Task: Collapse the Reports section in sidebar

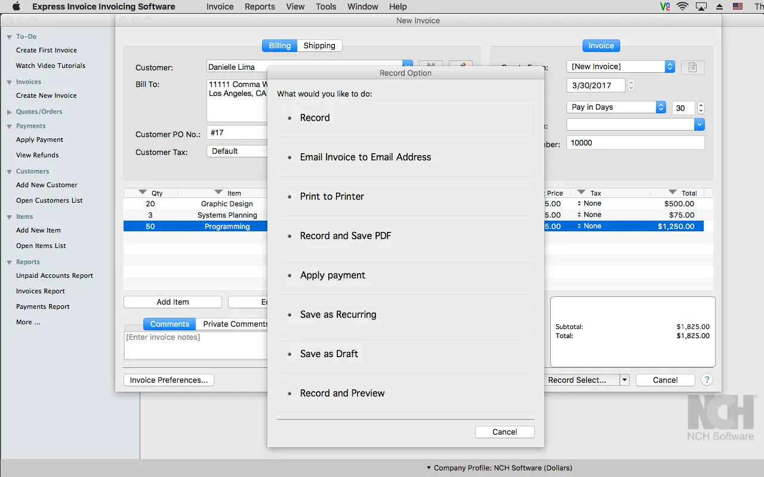Action: coord(10,262)
